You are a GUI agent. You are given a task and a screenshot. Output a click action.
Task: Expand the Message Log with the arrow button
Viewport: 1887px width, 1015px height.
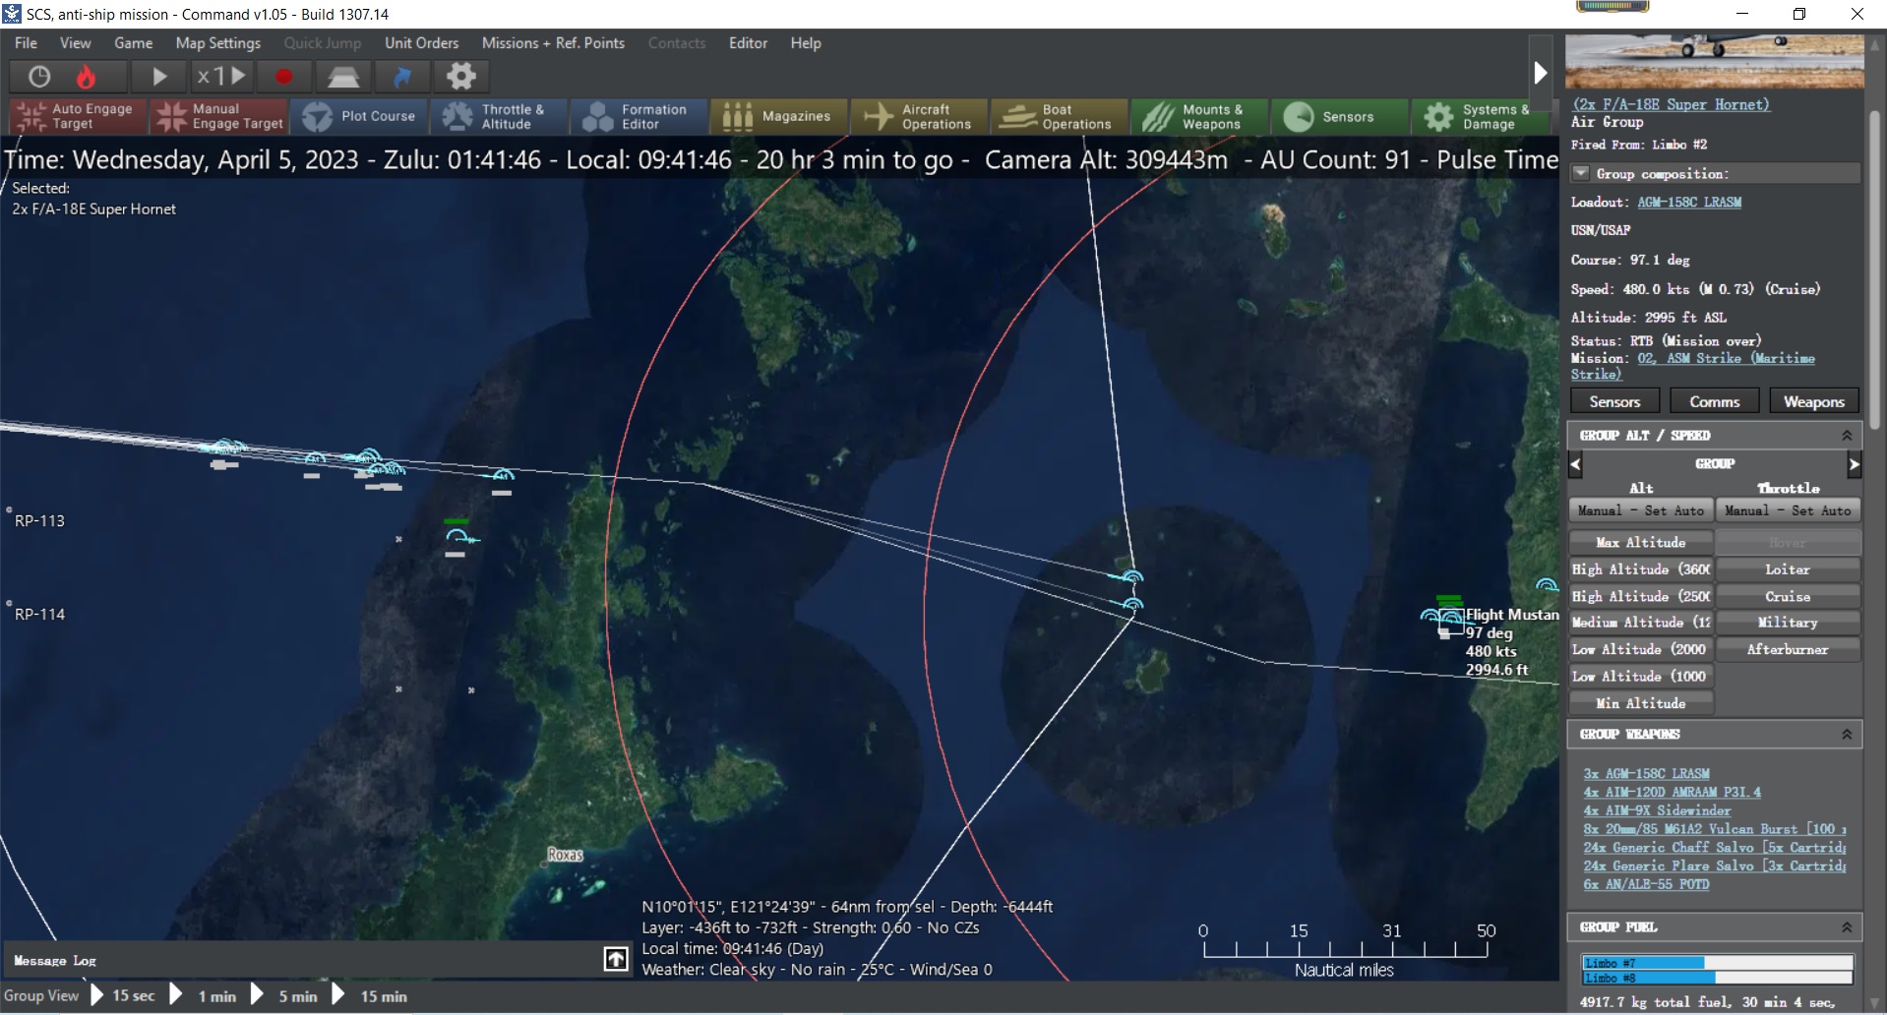coord(615,959)
